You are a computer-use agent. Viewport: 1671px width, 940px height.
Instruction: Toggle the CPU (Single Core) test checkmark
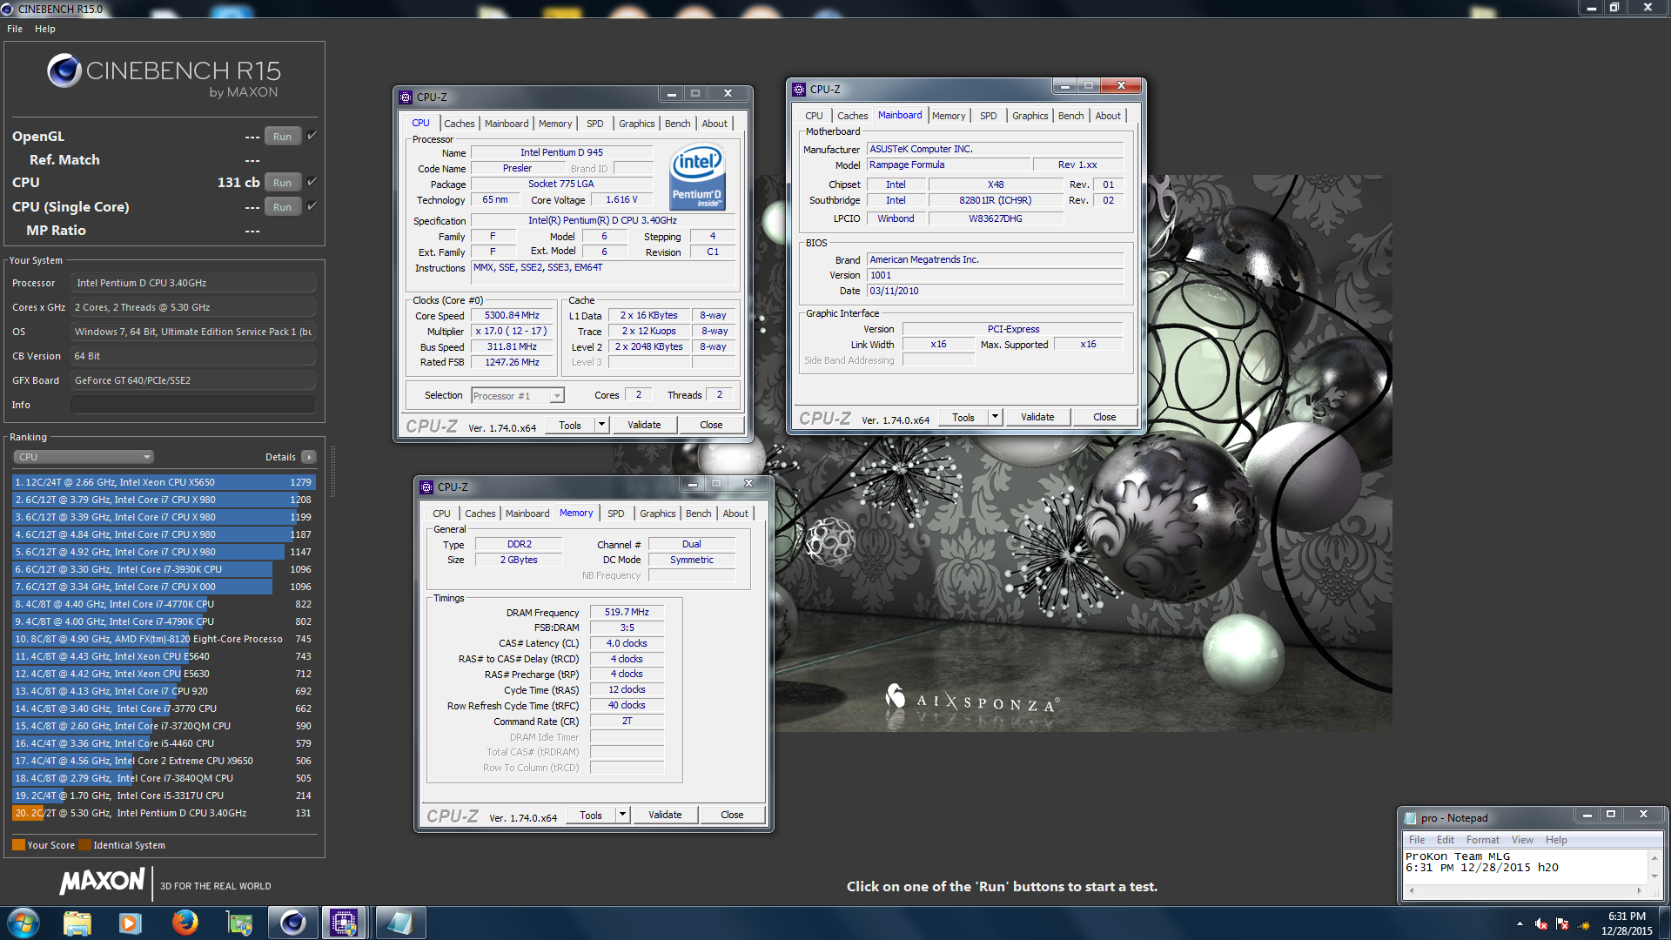(312, 206)
